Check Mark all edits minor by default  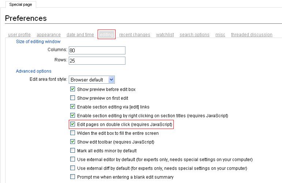[x=72, y=150]
